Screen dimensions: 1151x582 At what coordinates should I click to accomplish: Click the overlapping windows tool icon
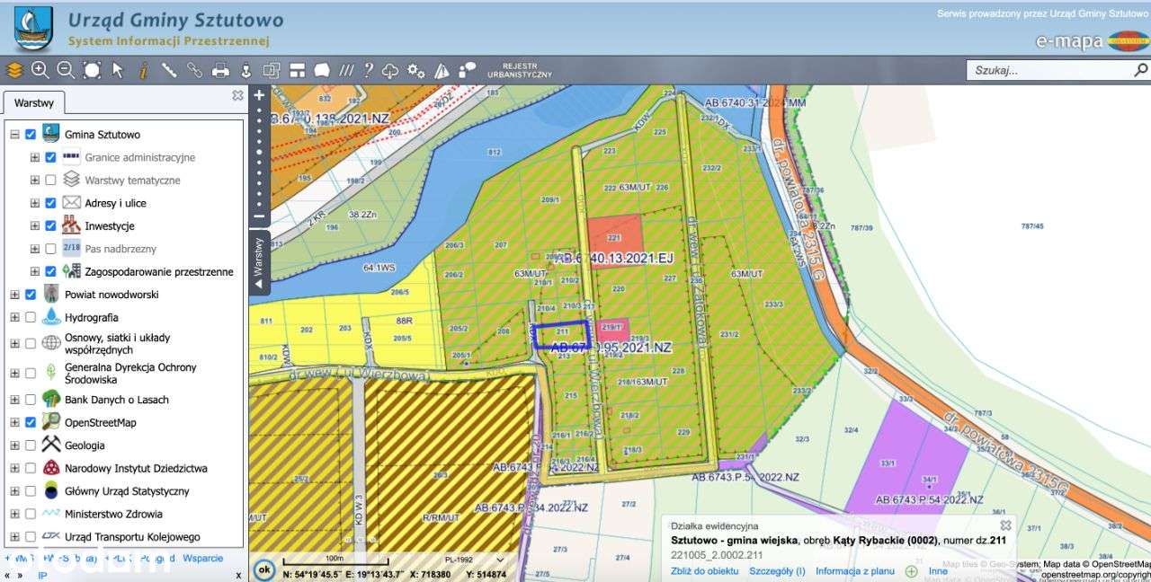(x=272, y=70)
